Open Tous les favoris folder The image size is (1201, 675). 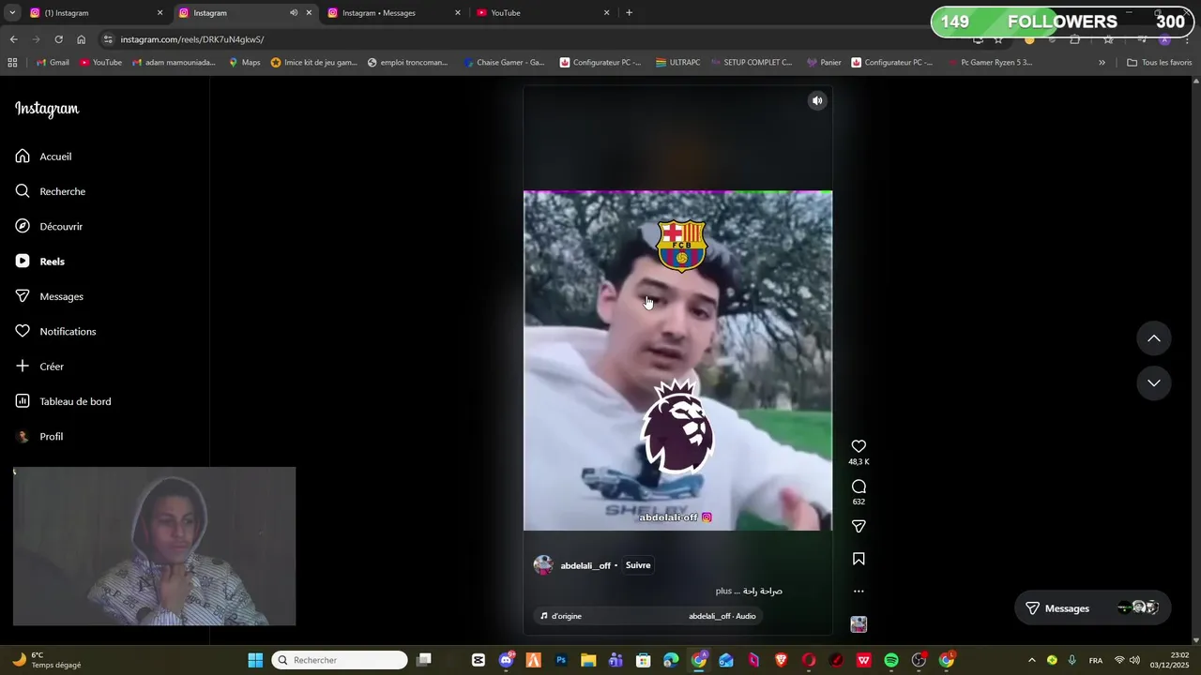tap(1160, 63)
